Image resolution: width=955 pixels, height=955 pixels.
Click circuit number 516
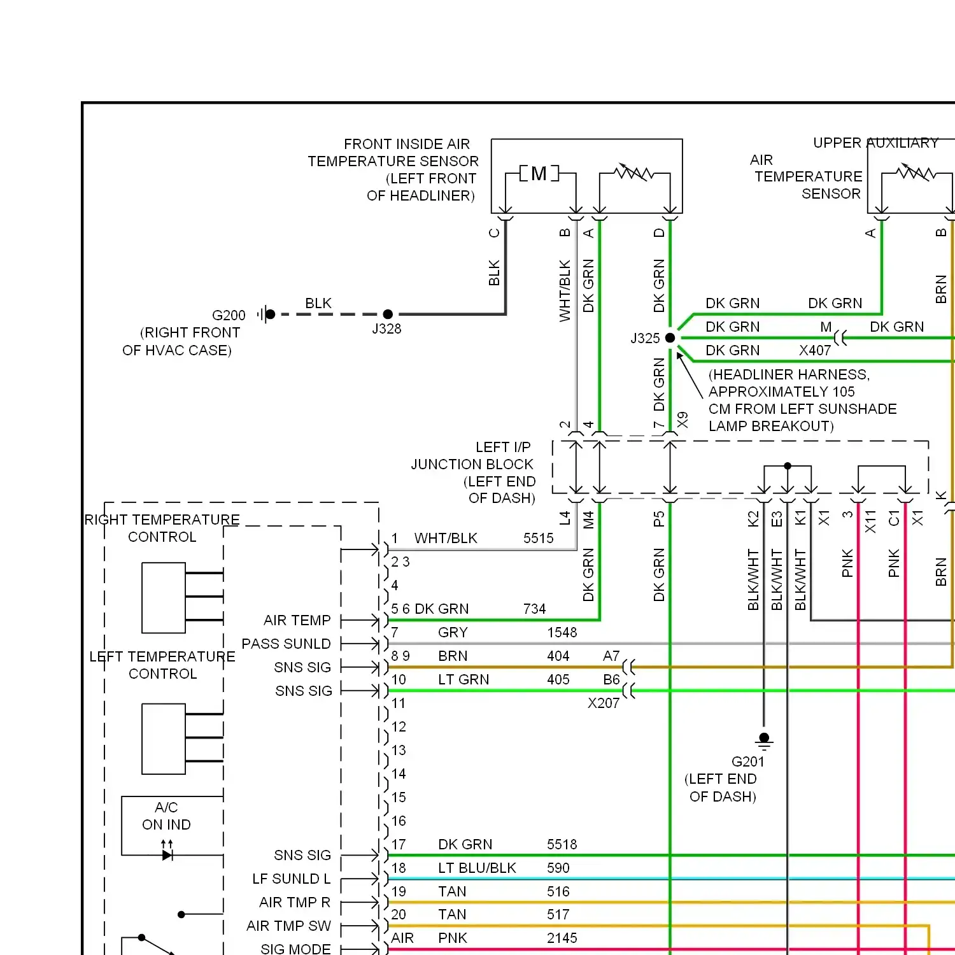click(558, 891)
